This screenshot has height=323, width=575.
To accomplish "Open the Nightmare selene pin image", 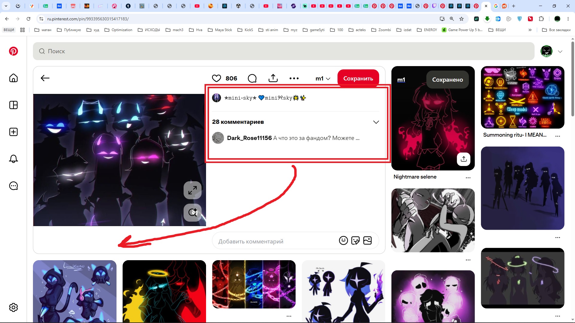I will point(433,118).
